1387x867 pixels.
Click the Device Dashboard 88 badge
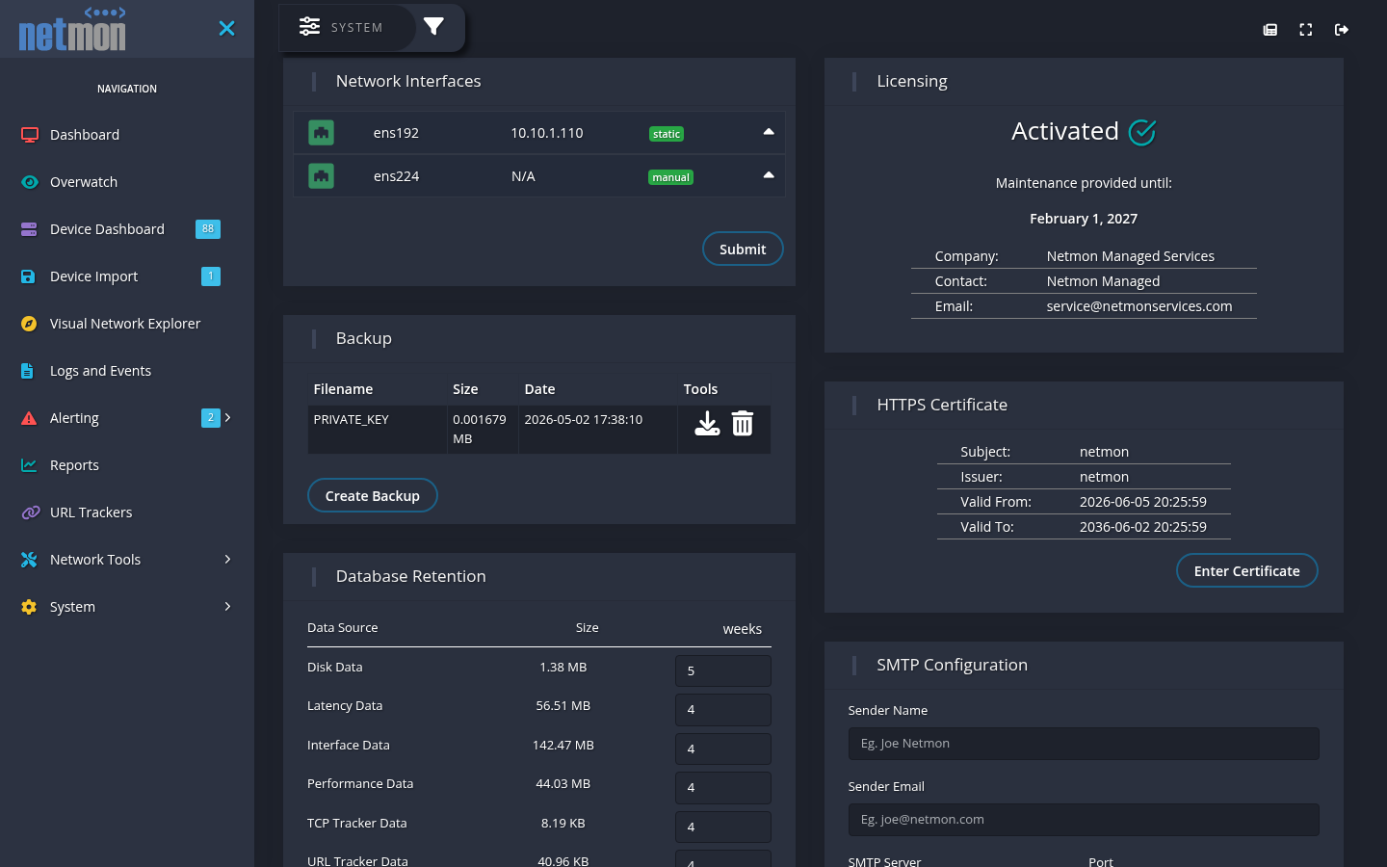(x=208, y=229)
